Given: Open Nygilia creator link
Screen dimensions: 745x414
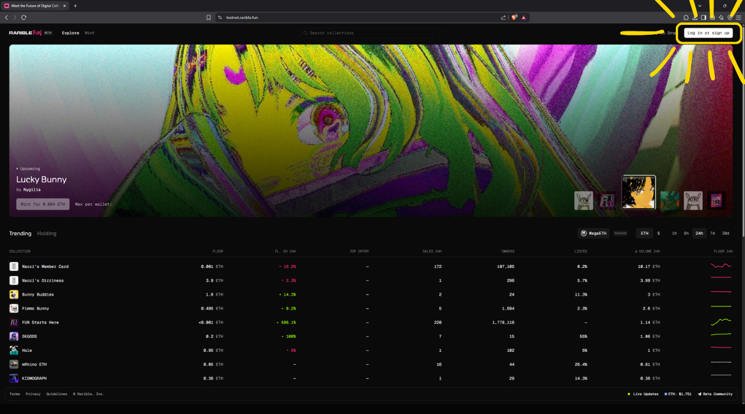Looking at the screenshot, I should pyautogui.click(x=33, y=190).
